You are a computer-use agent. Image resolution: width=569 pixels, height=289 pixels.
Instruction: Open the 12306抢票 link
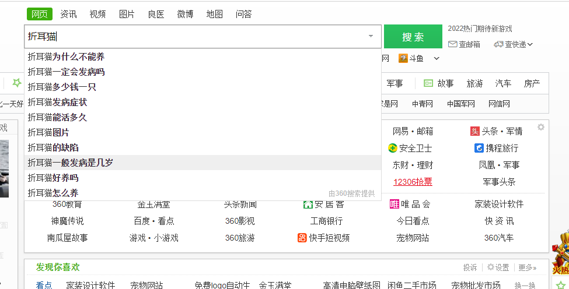[x=413, y=182]
